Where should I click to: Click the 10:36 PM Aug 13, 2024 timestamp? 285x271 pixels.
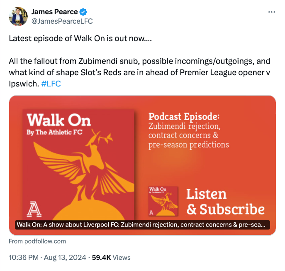47,257
